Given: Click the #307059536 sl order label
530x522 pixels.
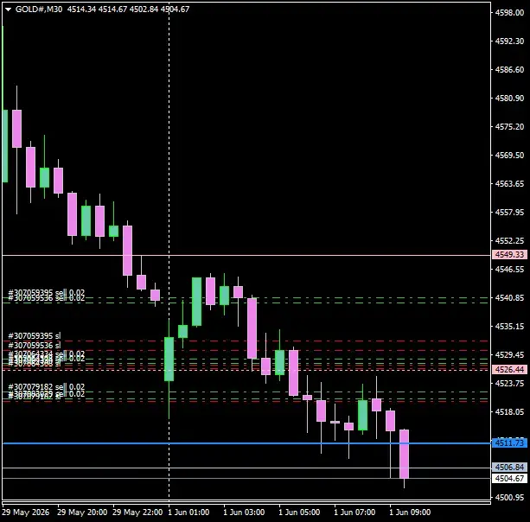Looking at the screenshot, I should 34,346.
